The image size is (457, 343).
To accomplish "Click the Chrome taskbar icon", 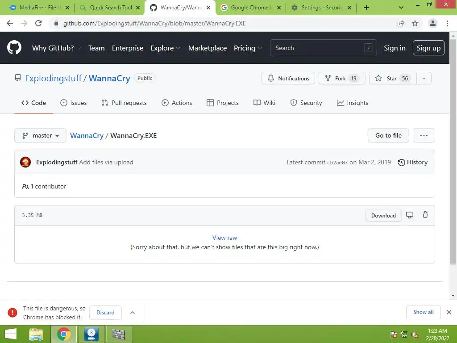I will pos(64,334).
